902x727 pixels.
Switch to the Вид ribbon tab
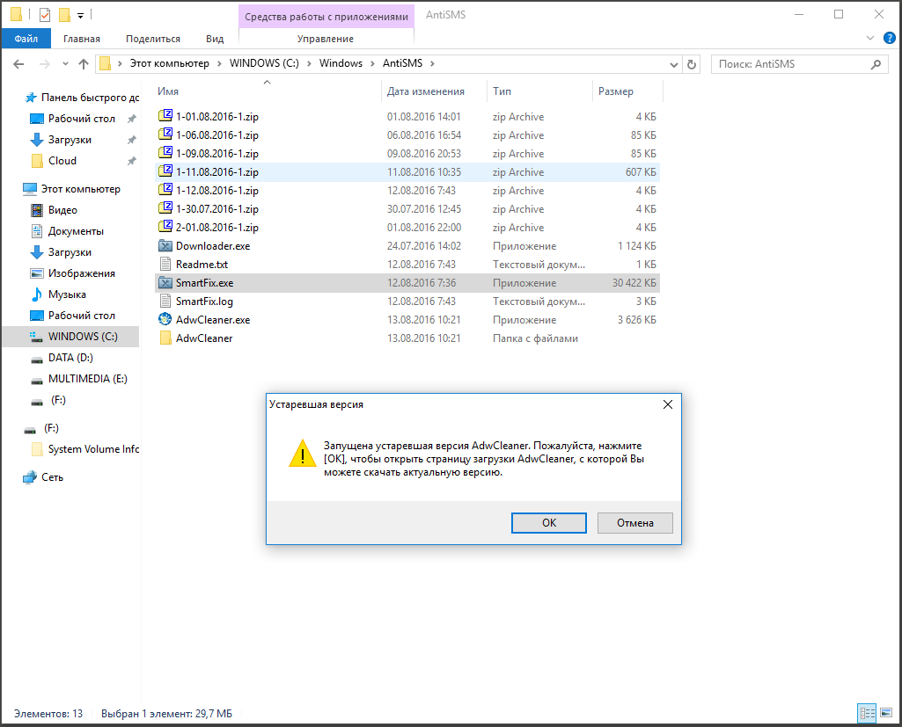pyautogui.click(x=215, y=39)
